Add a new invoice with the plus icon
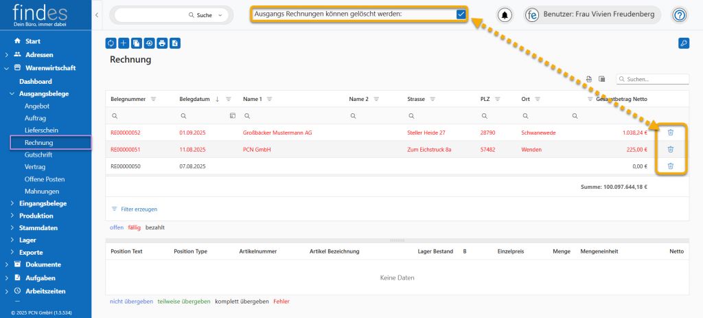The image size is (703, 318). [x=124, y=43]
